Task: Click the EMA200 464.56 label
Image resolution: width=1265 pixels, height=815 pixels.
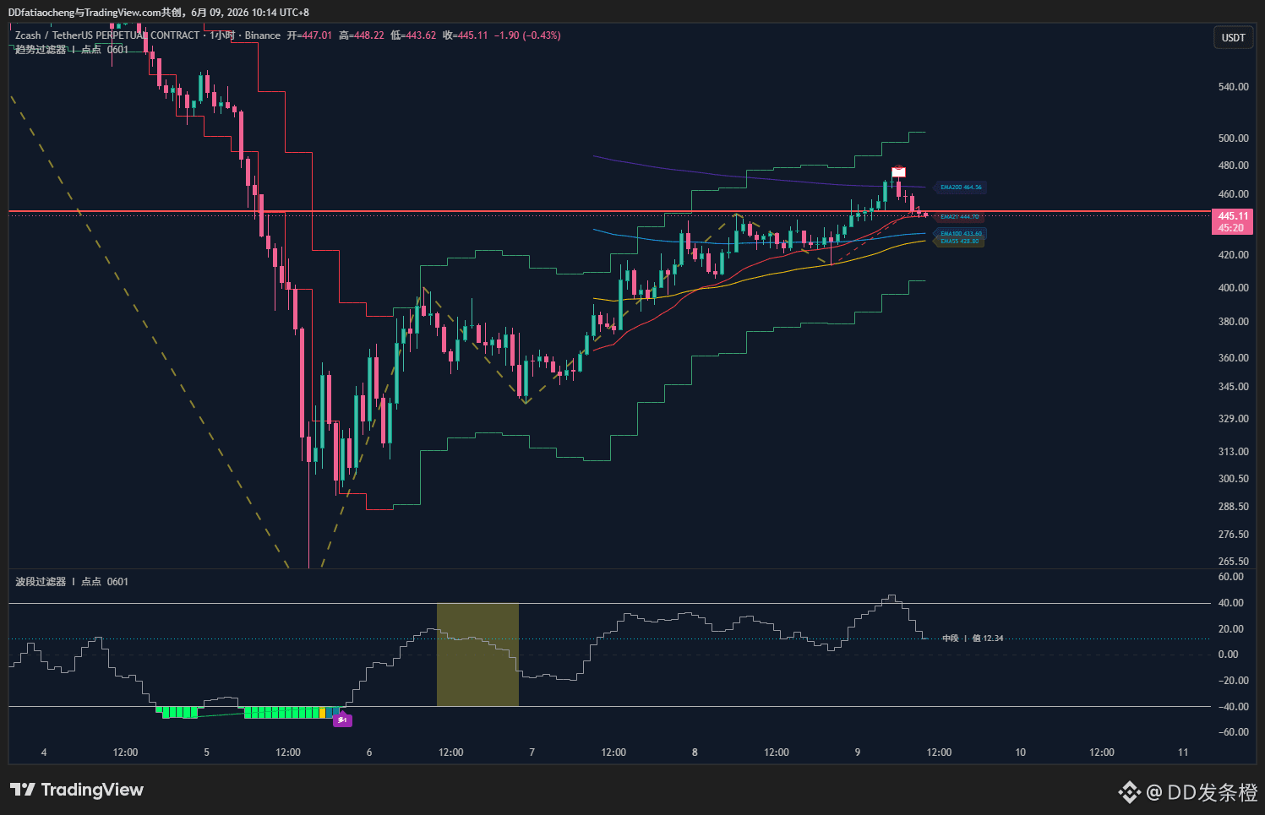Action: [x=961, y=187]
